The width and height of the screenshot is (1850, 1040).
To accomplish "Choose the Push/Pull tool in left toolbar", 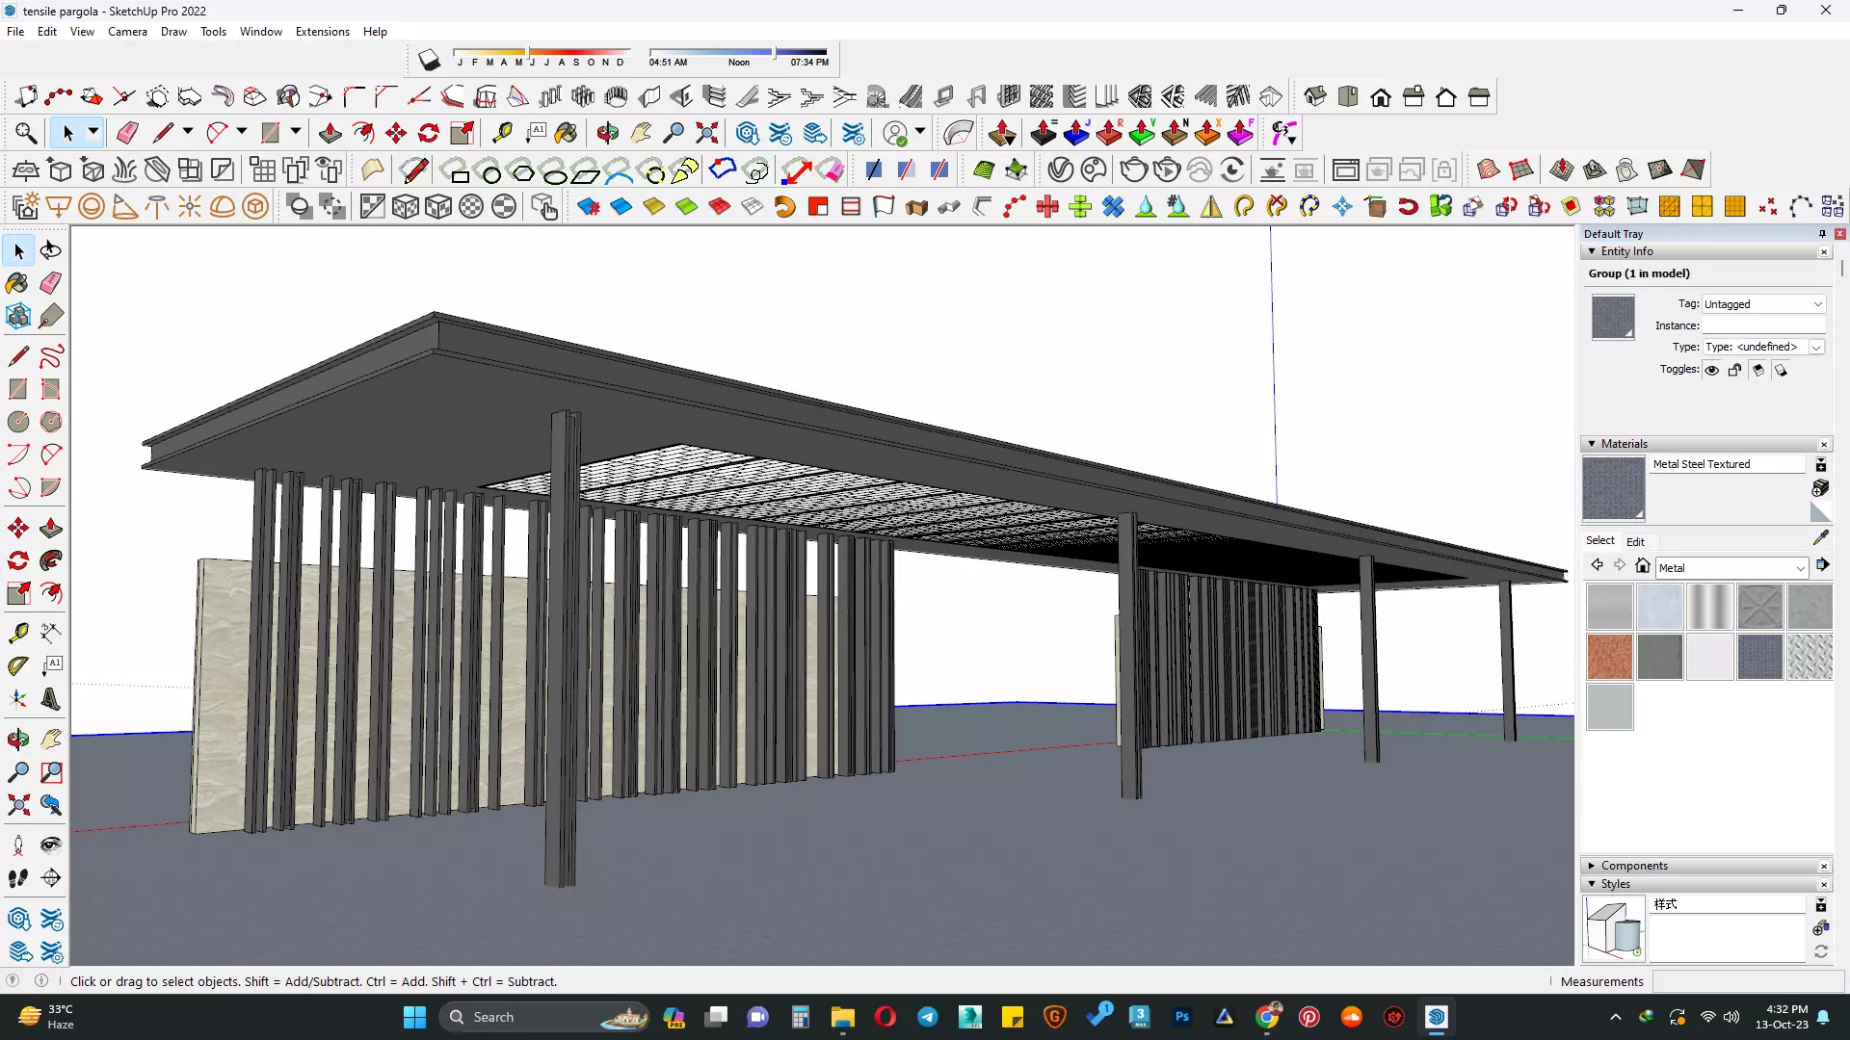I will [x=51, y=528].
